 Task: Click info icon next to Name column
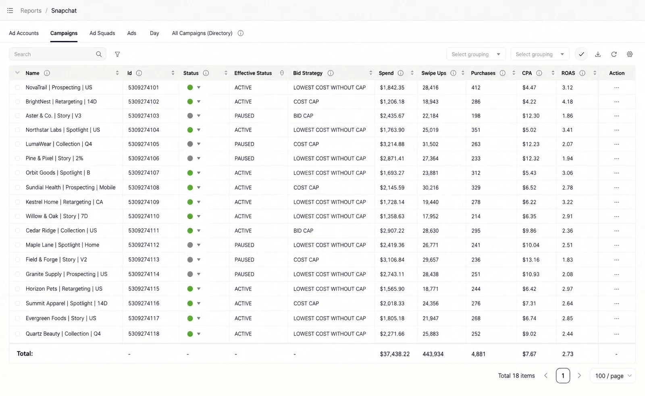(47, 73)
